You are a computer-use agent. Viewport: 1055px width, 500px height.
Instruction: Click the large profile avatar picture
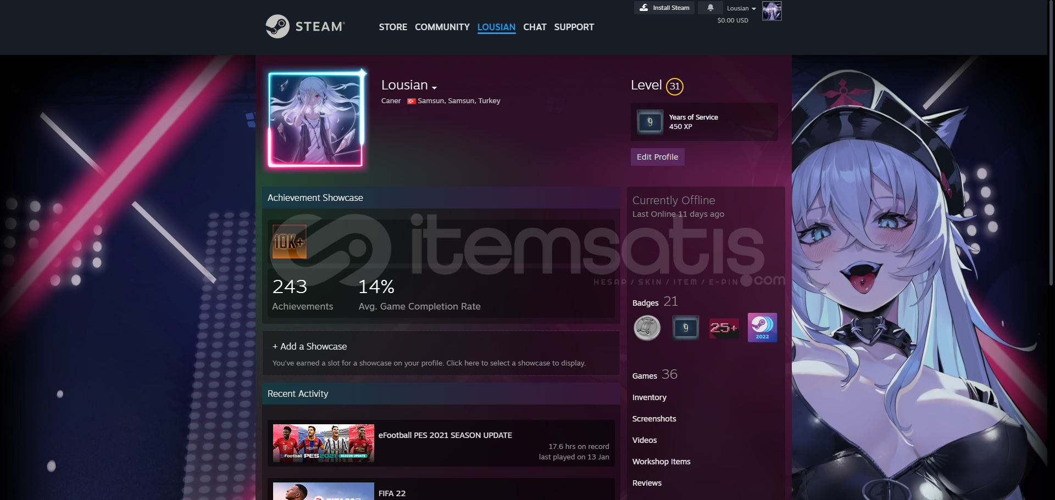[315, 120]
